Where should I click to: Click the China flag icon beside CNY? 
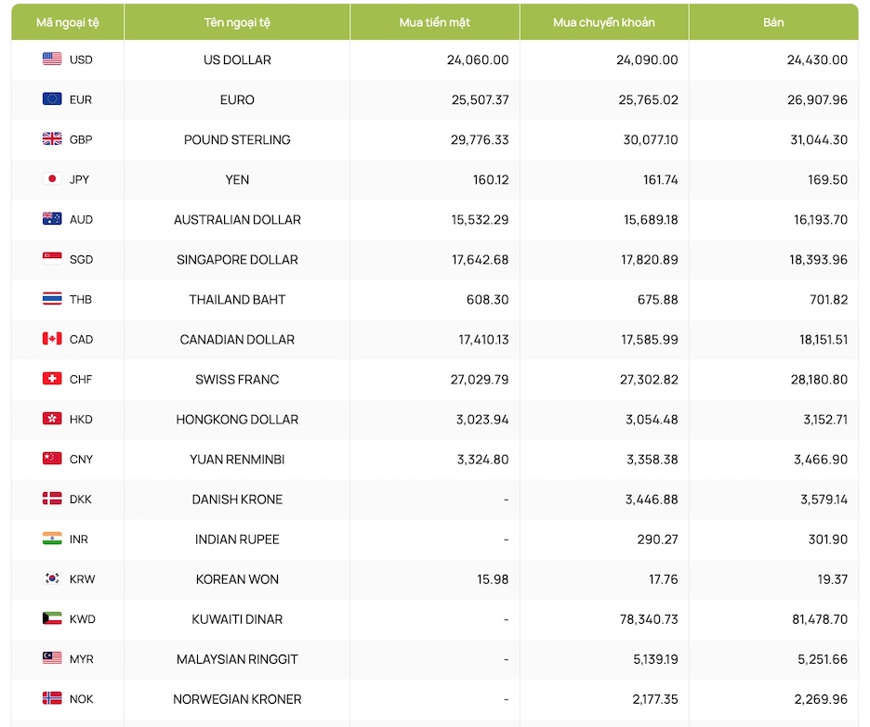click(x=52, y=459)
